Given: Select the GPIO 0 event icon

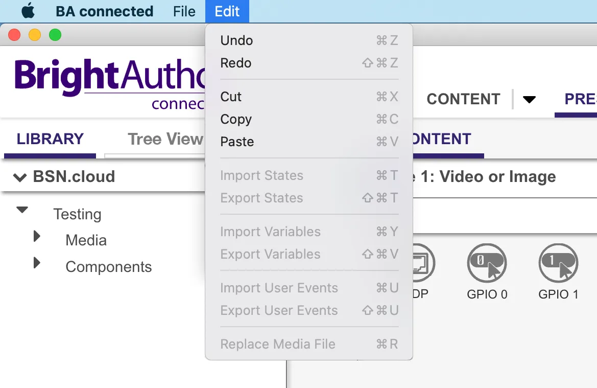Looking at the screenshot, I should 487,263.
